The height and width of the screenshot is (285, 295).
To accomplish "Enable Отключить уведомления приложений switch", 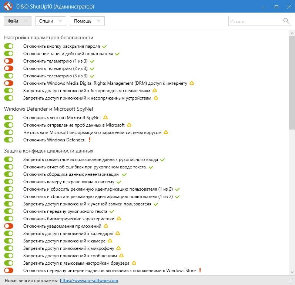I will [9, 226].
